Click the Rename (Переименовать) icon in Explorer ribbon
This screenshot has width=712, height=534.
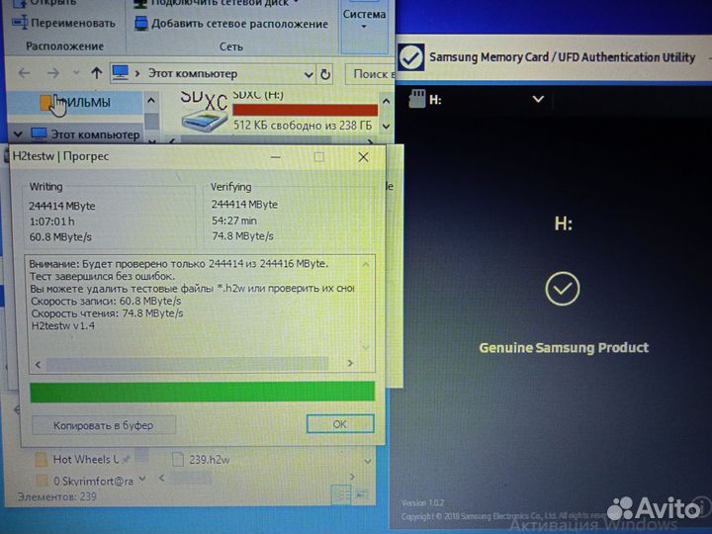point(20,22)
